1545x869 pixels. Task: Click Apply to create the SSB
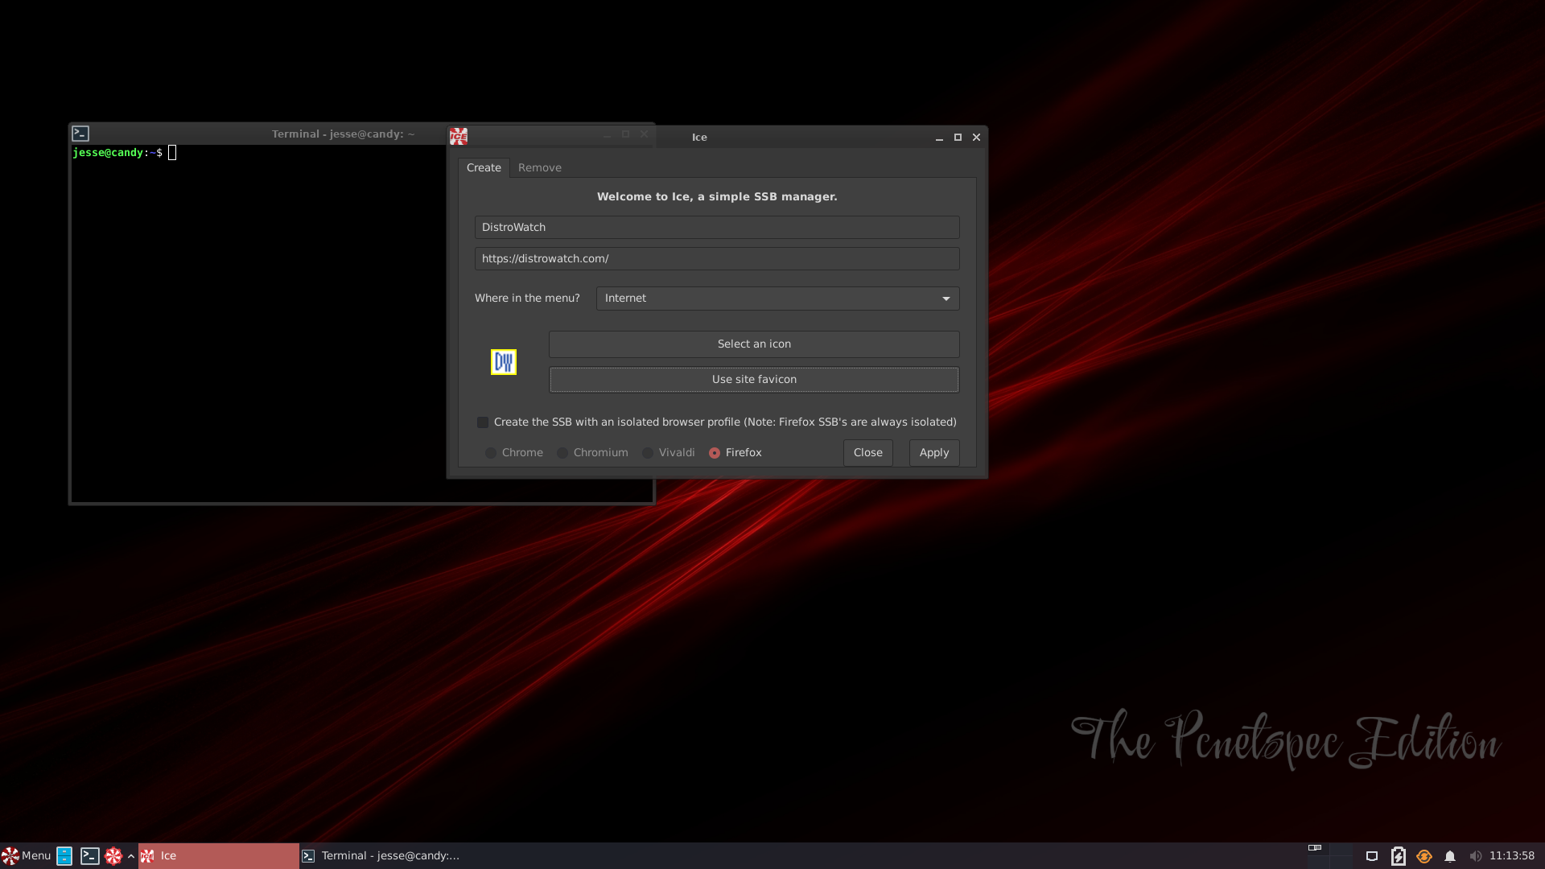(934, 453)
